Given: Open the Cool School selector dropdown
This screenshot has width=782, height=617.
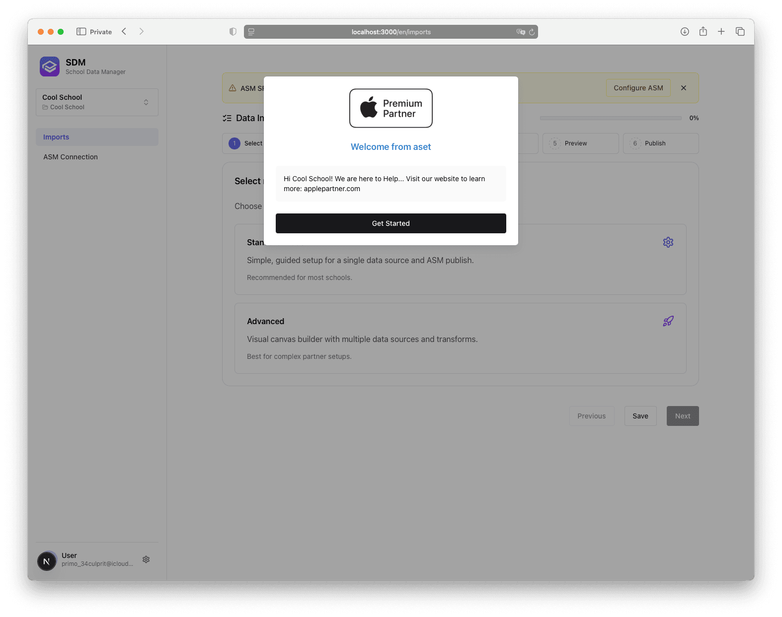Looking at the screenshot, I should coord(97,102).
